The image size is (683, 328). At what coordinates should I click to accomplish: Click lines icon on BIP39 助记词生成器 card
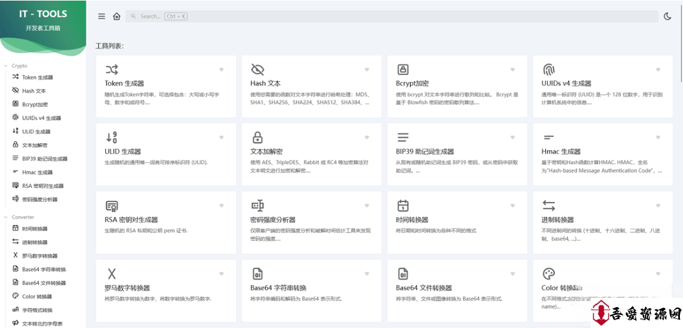[402, 138]
